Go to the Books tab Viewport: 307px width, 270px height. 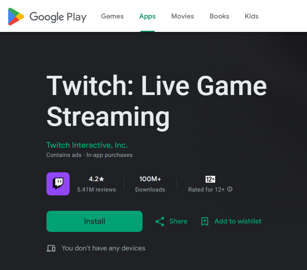pyautogui.click(x=219, y=16)
